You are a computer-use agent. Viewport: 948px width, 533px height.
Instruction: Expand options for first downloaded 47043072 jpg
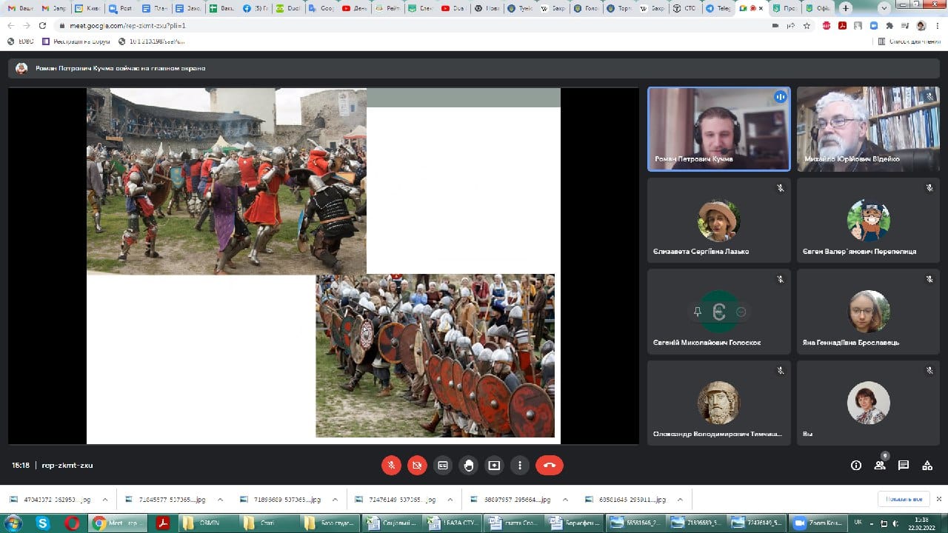pyautogui.click(x=105, y=500)
